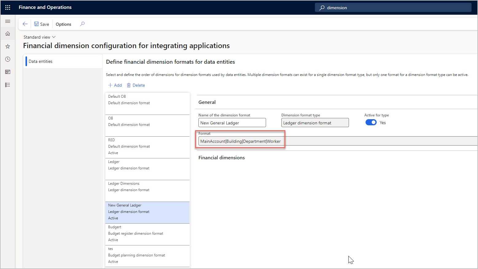
Task: Click the Name of dimension format field
Action: (x=232, y=123)
